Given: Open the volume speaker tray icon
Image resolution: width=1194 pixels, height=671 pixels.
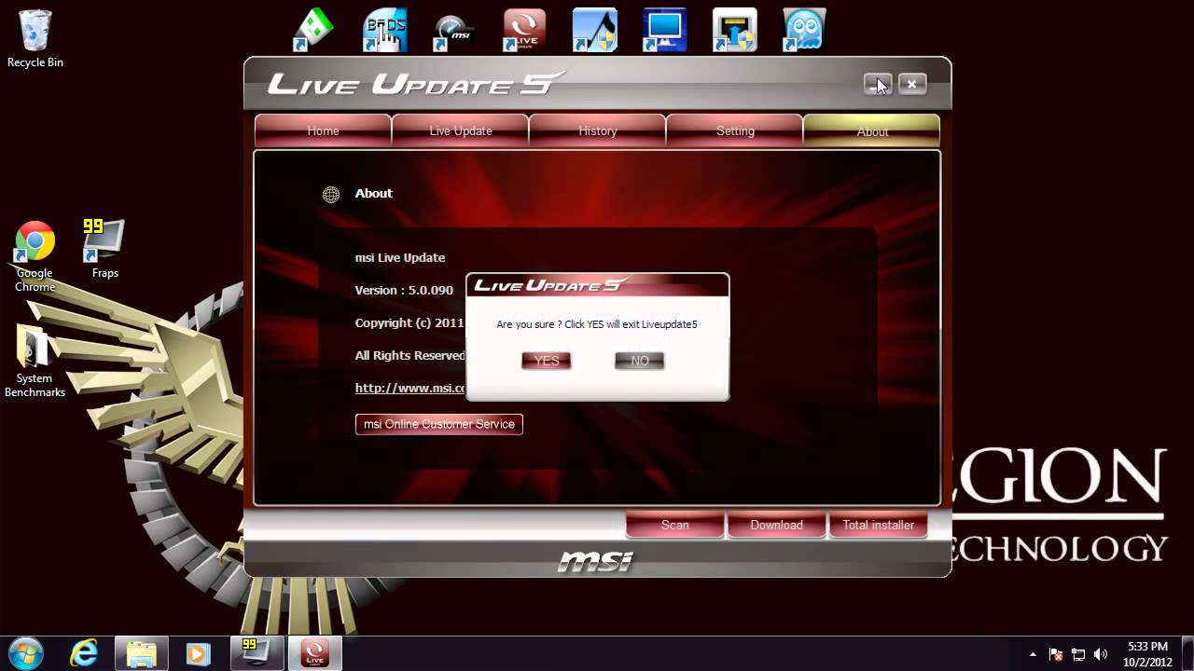Looking at the screenshot, I should coord(1101,654).
